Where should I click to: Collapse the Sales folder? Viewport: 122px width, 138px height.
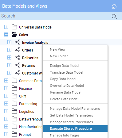[6, 34]
